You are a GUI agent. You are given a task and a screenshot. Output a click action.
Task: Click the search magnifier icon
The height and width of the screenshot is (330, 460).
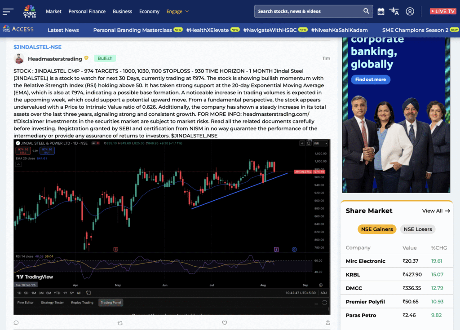(x=367, y=11)
